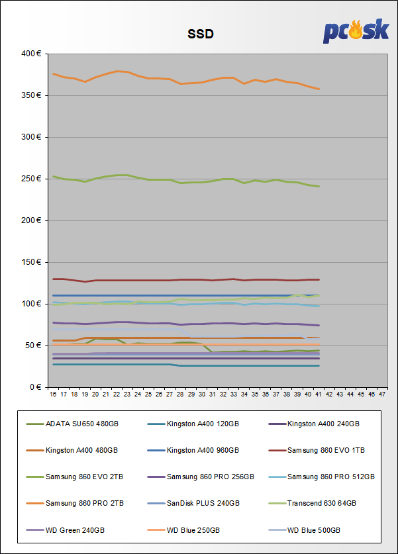Select Kingston A400 480GB legend entry
The height and width of the screenshot is (554, 398).
tap(72, 450)
